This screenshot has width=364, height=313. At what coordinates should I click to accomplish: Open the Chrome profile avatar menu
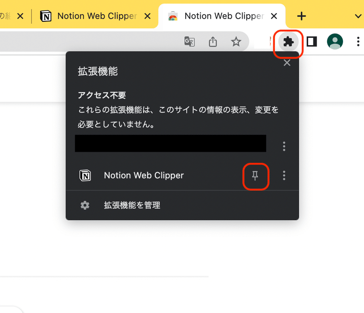[x=335, y=41]
